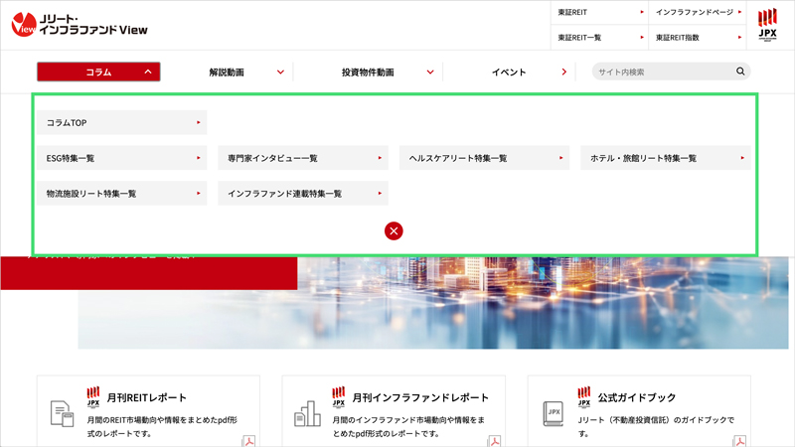Click the bar chart icon in 月刊インフラファンドレポート card
Viewport: 795px width, 447px height.
(307, 413)
